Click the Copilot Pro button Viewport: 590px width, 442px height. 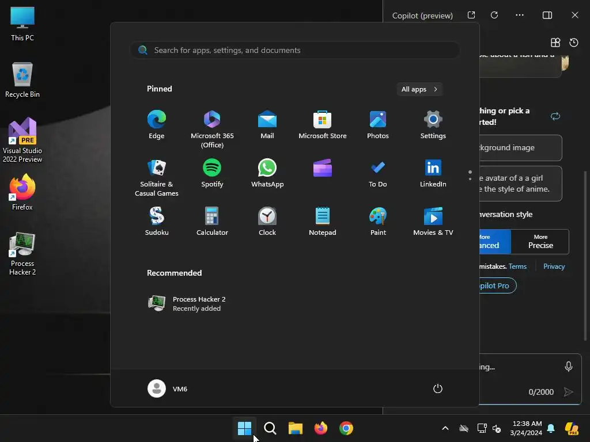pyautogui.click(x=497, y=285)
